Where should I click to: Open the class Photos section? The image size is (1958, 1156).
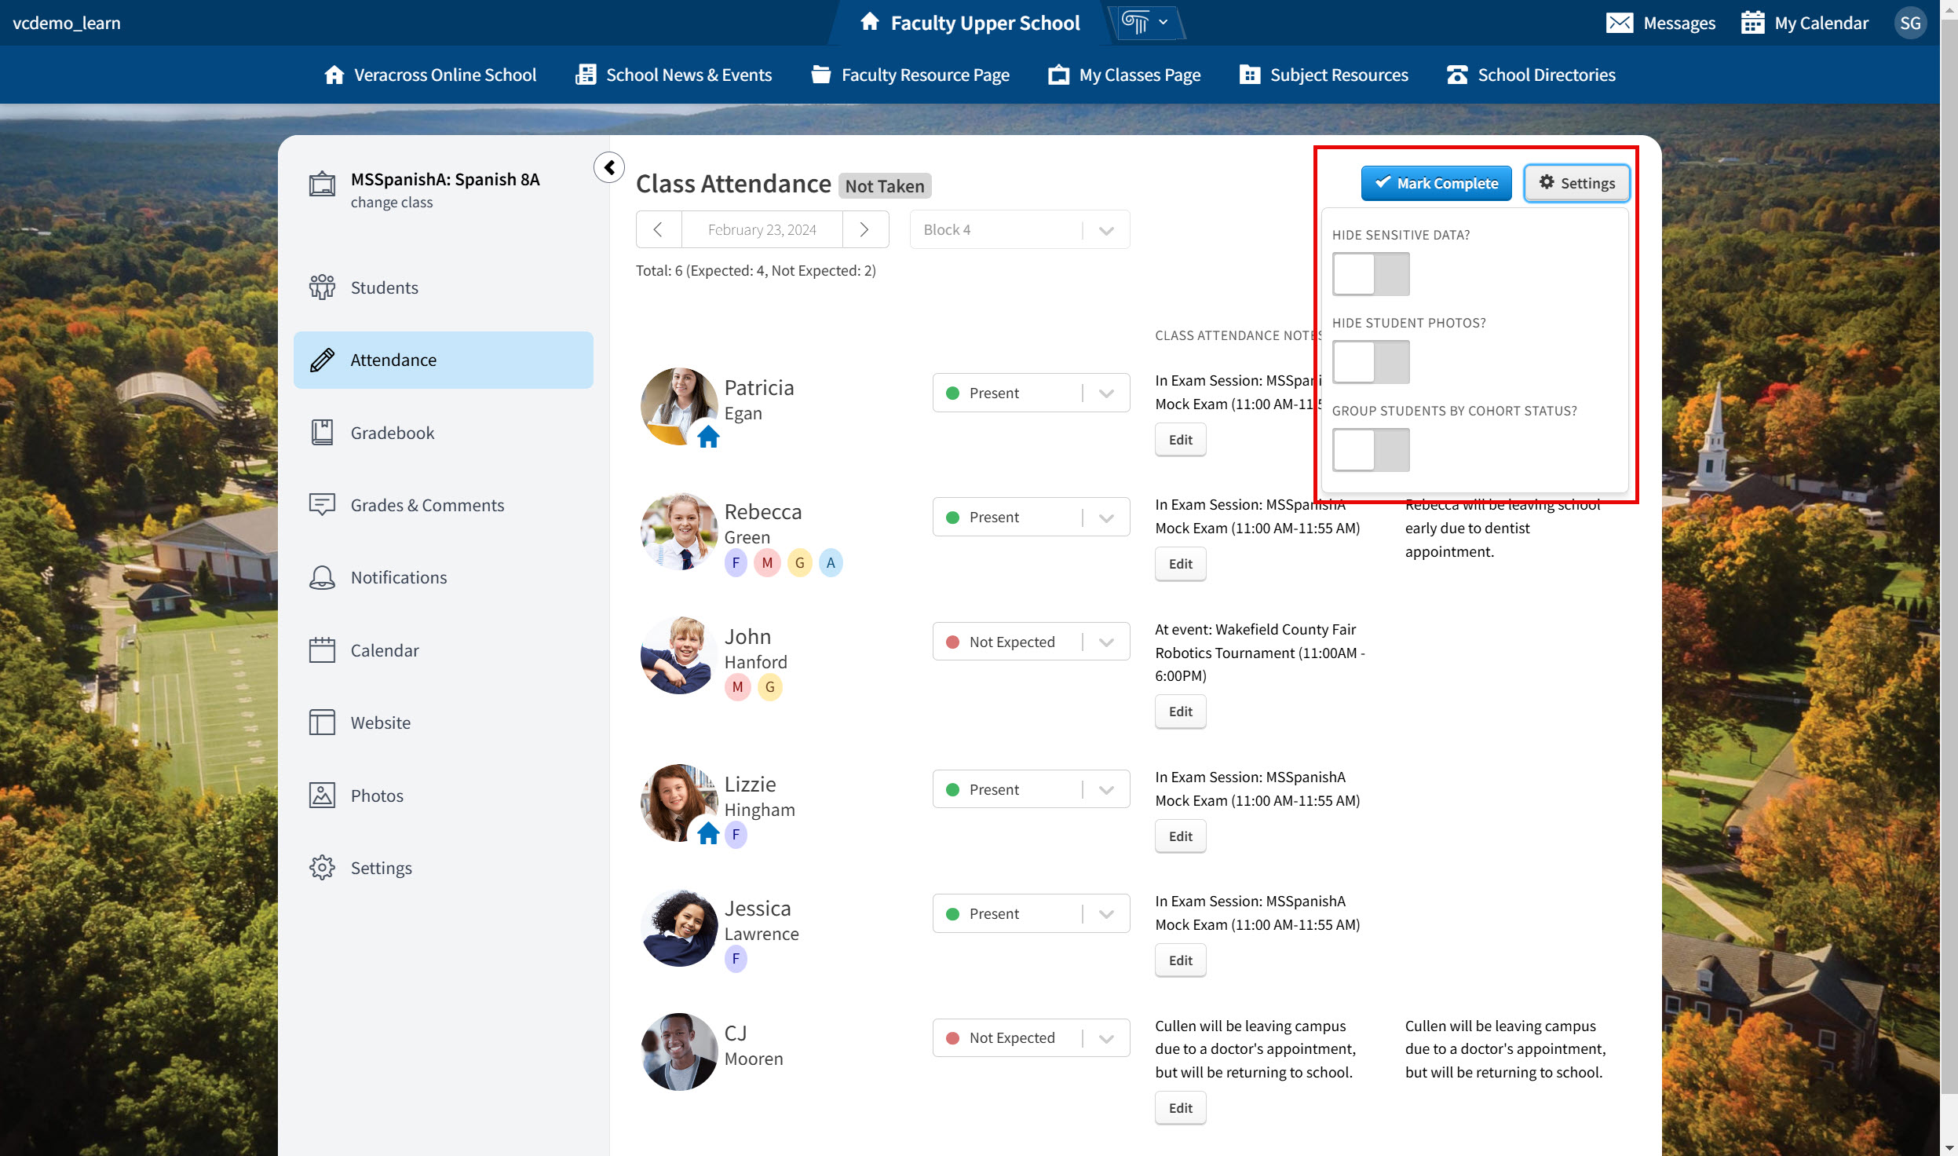pyautogui.click(x=376, y=795)
